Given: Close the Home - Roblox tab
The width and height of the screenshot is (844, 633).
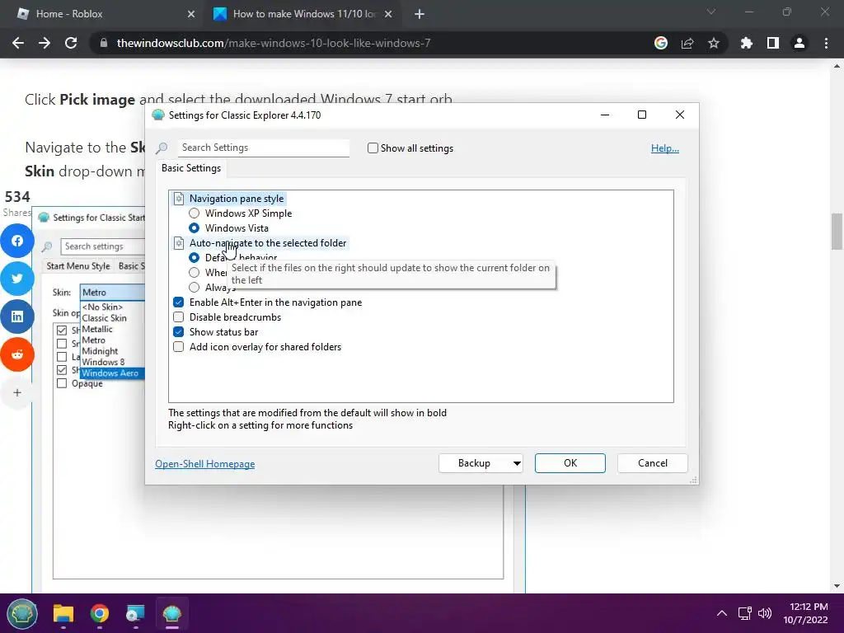Looking at the screenshot, I should point(191,14).
